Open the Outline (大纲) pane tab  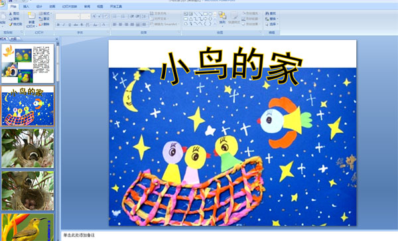point(14,39)
